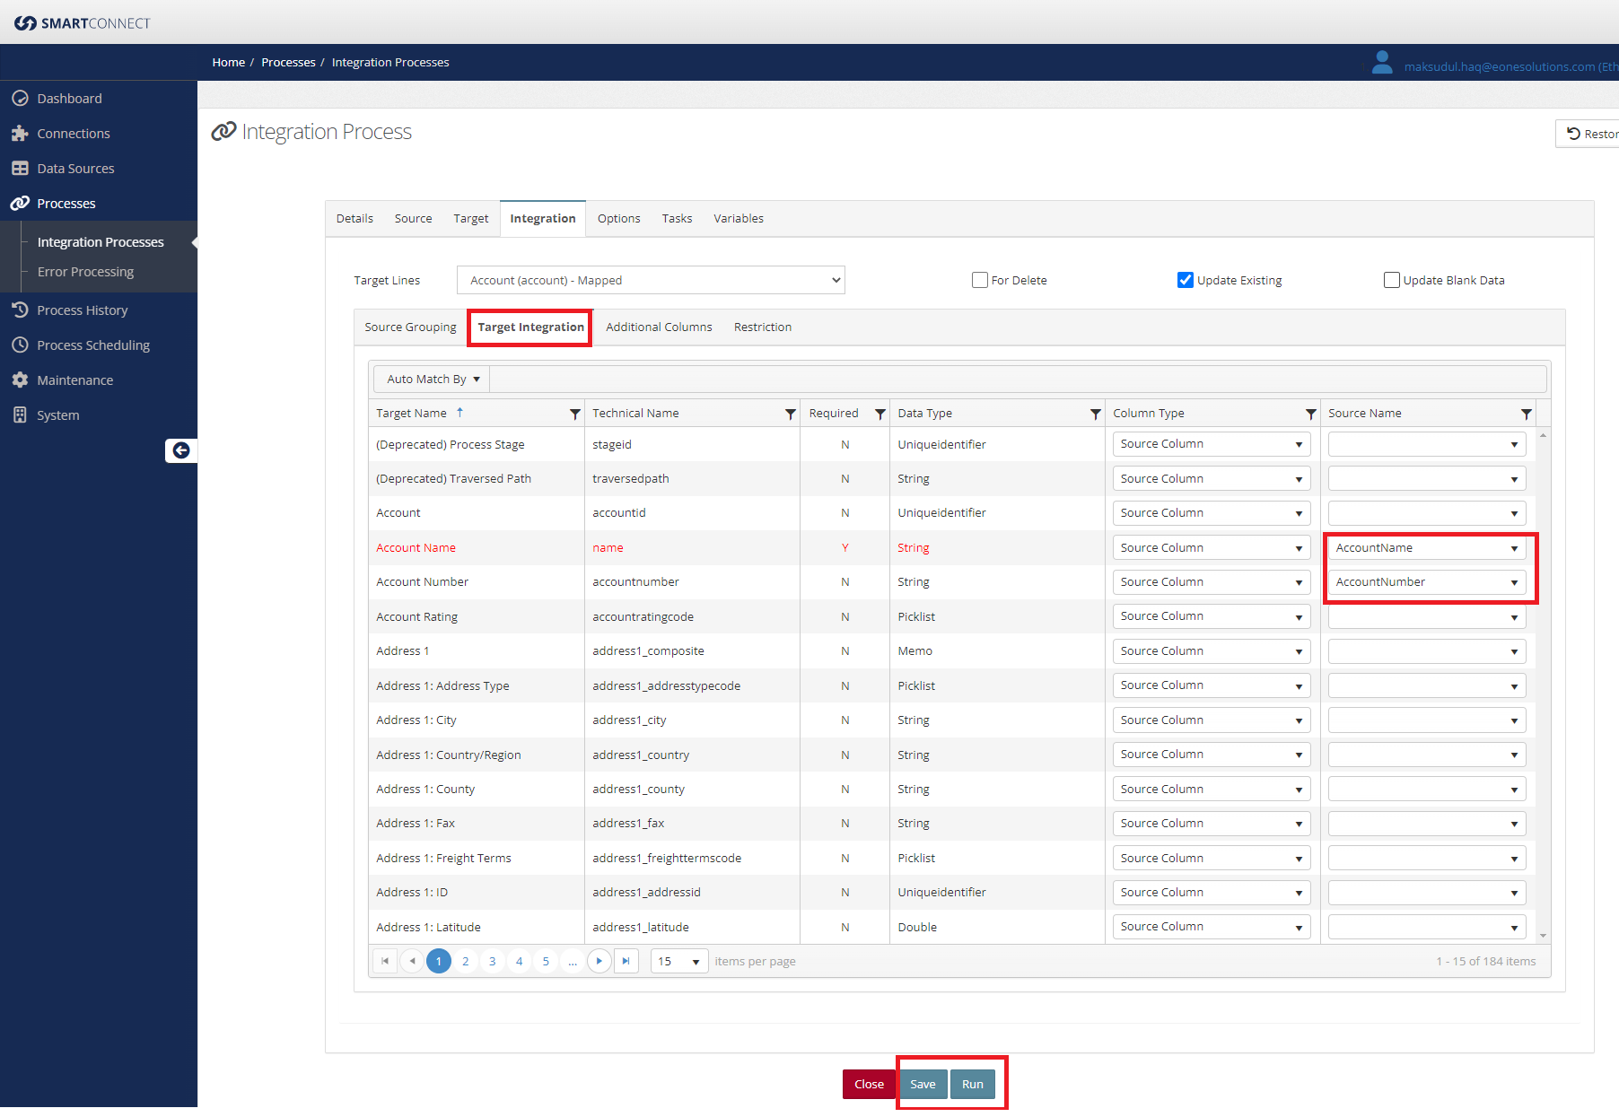Viewport: 1619px width, 1117px height.
Task: Open the items per page dropdown
Action: [679, 961]
